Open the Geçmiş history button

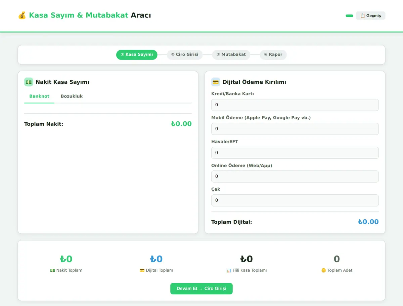pos(370,16)
